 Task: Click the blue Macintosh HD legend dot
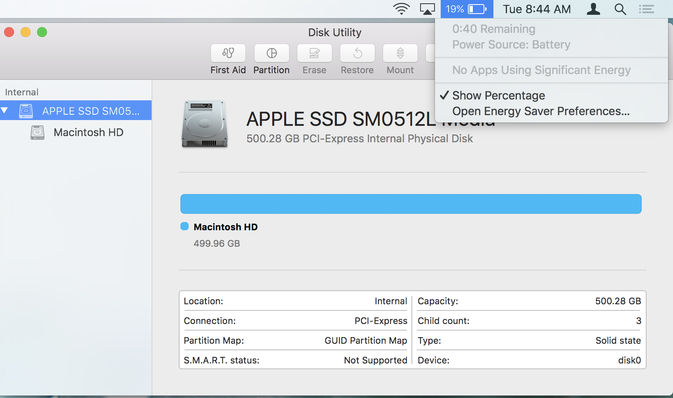click(x=185, y=226)
